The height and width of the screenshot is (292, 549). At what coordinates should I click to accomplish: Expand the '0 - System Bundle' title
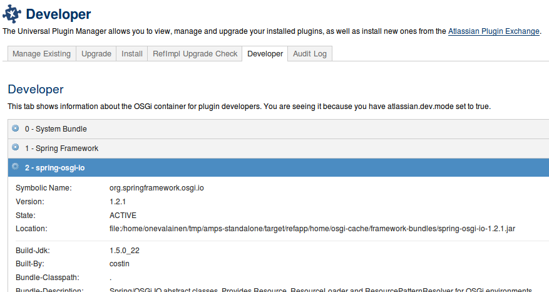click(56, 129)
